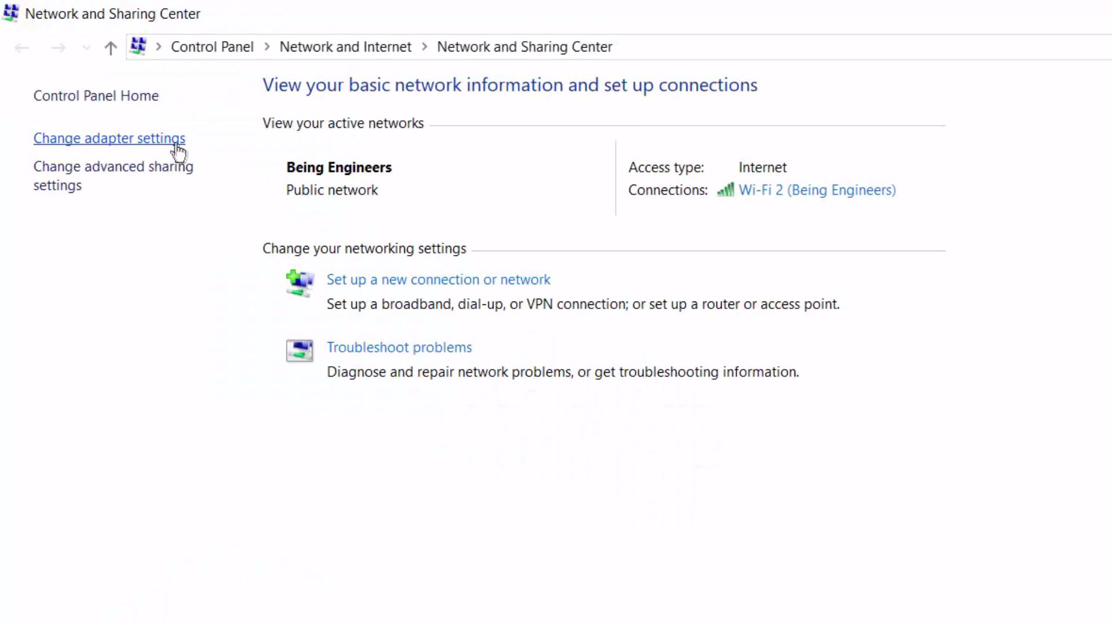Click the Access type Internet value
Screen dimensions: 1112x625
pyautogui.click(x=762, y=167)
